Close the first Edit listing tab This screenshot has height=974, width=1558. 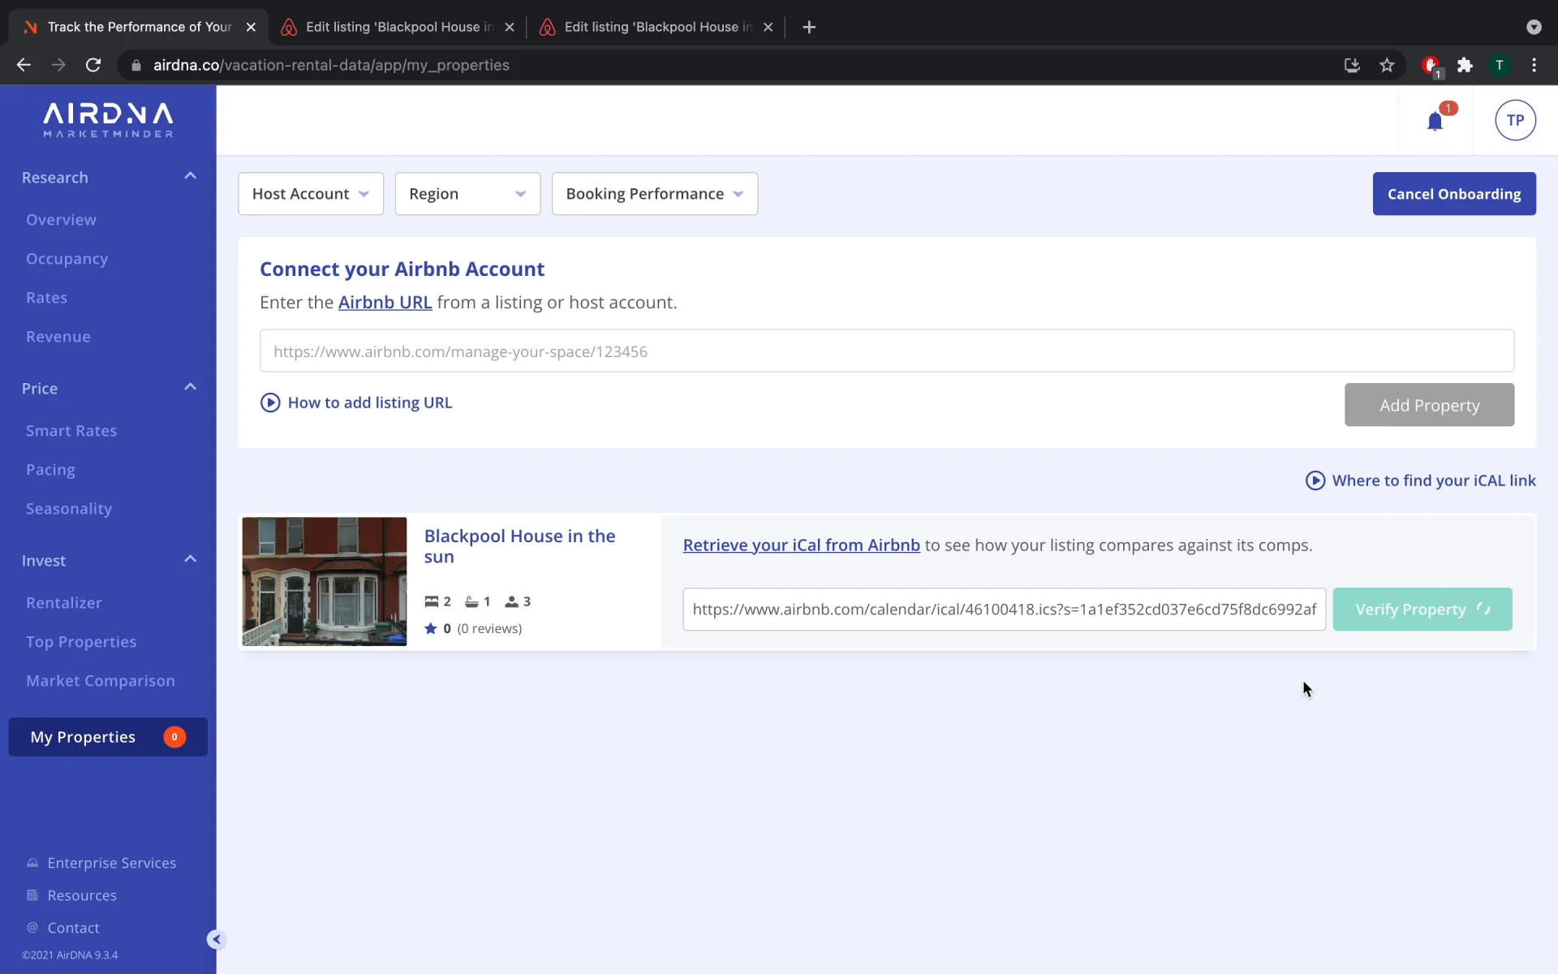tap(510, 27)
